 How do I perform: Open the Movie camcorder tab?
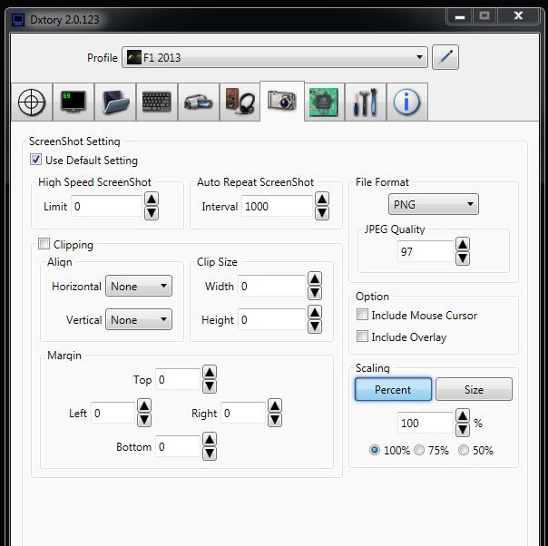199,102
